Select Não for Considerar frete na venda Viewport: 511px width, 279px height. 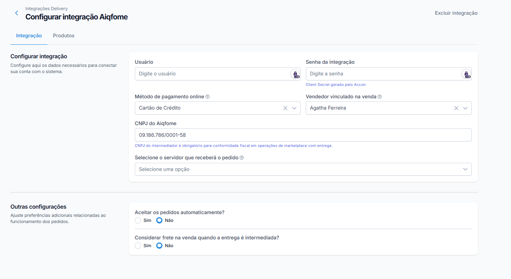(x=159, y=246)
